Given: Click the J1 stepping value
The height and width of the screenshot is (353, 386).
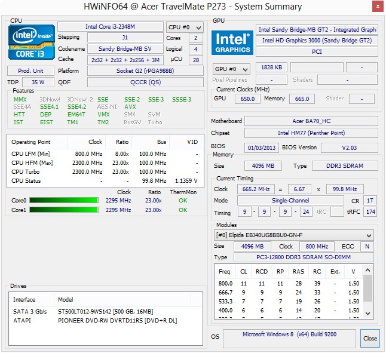Looking at the screenshot, I should pos(125,38).
